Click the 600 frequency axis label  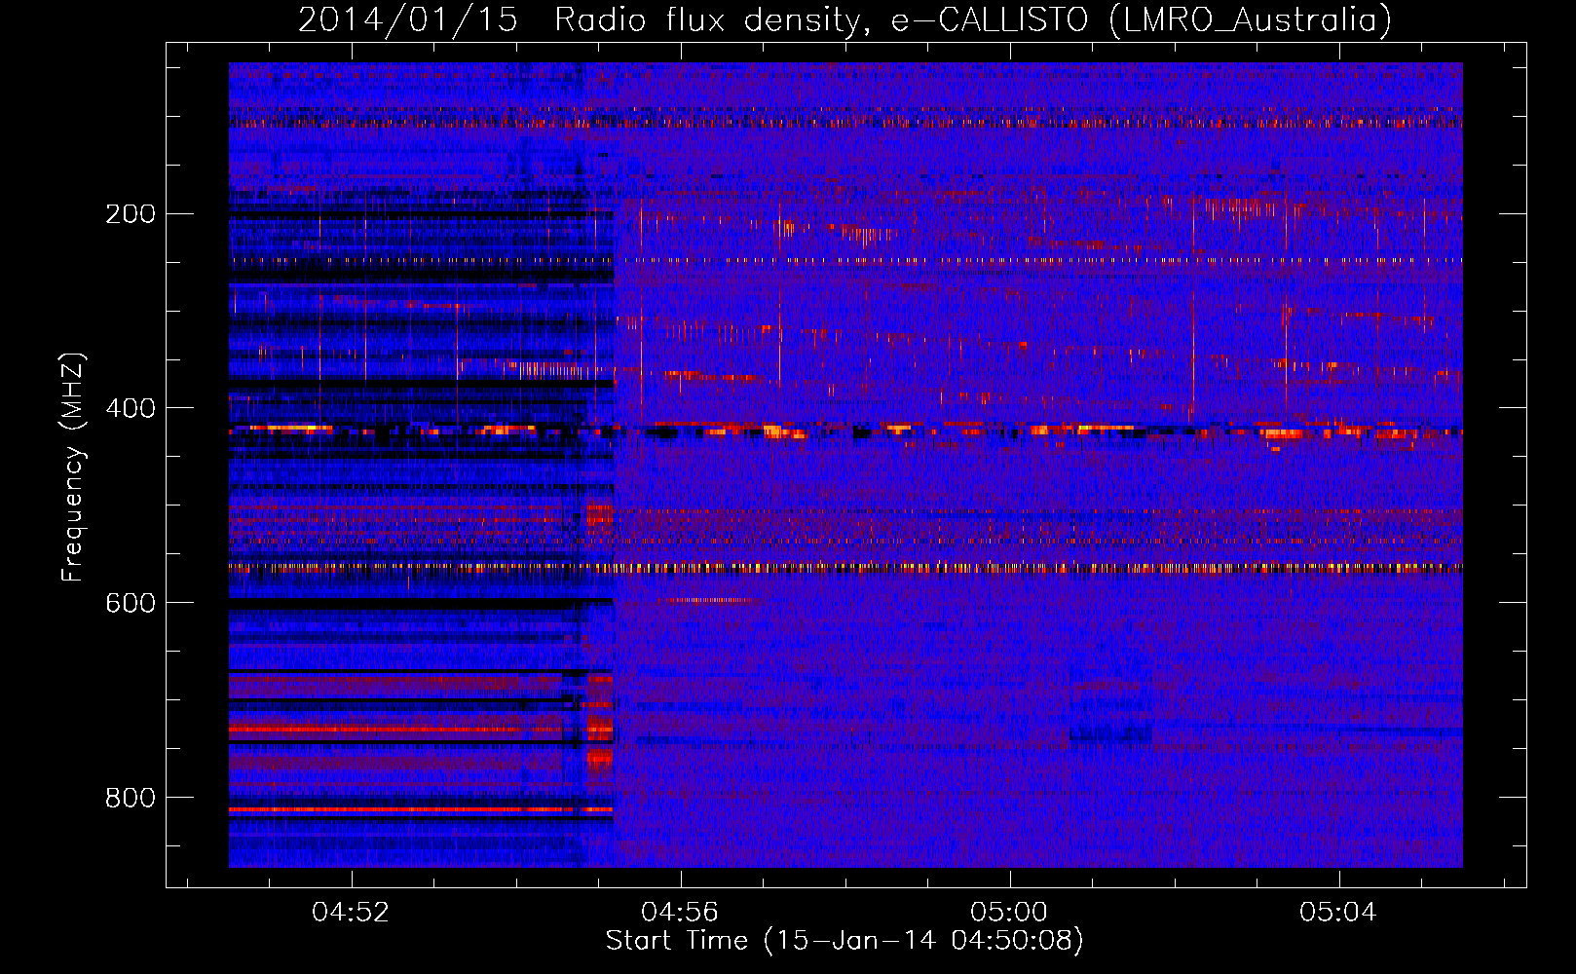tap(130, 604)
